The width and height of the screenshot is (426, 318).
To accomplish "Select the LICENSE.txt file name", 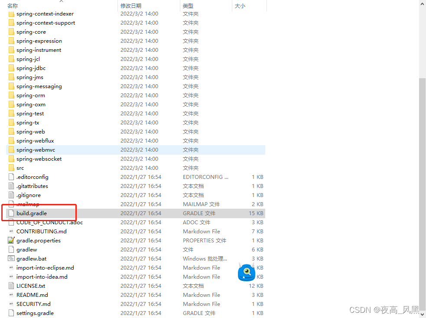I will tap(31, 286).
